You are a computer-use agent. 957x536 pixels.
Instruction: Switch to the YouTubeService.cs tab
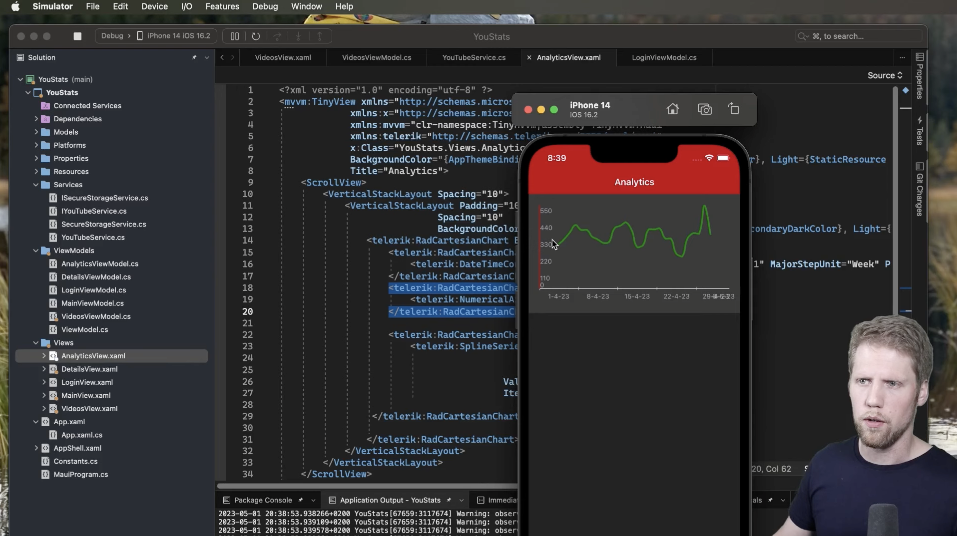coord(474,57)
